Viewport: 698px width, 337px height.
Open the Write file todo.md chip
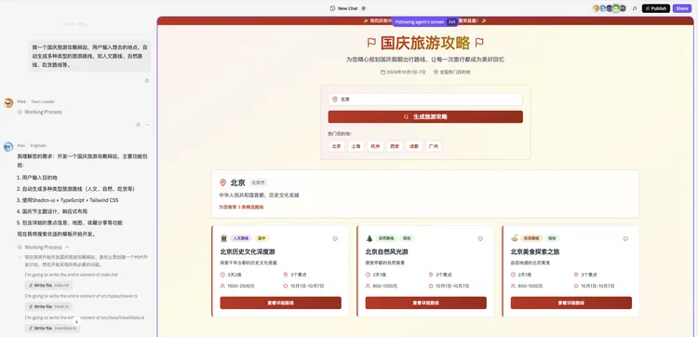coord(48,286)
